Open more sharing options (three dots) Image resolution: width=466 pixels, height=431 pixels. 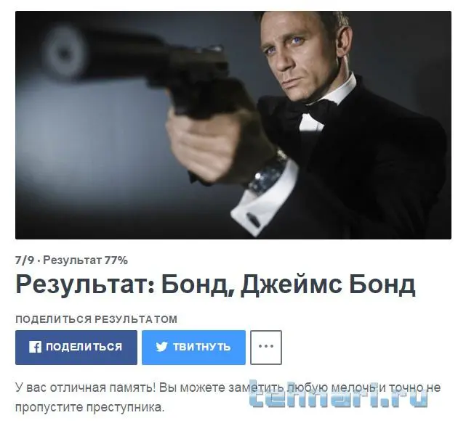tap(266, 348)
